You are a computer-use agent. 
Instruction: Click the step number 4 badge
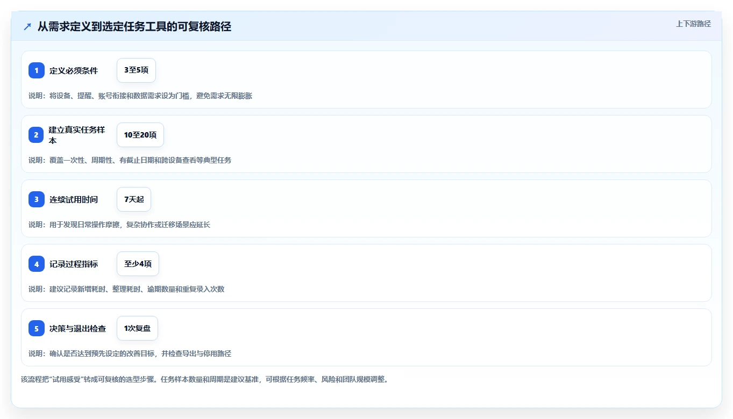[37, 264]
